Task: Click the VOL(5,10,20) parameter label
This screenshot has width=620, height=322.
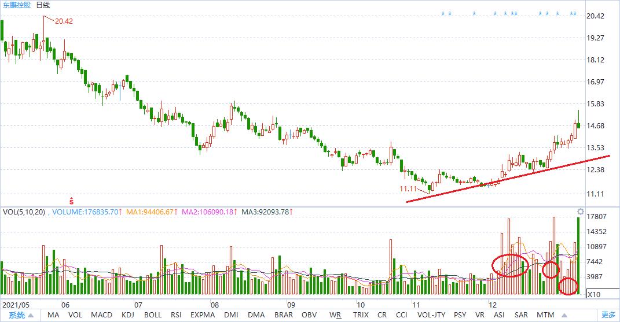Action: 24,212
